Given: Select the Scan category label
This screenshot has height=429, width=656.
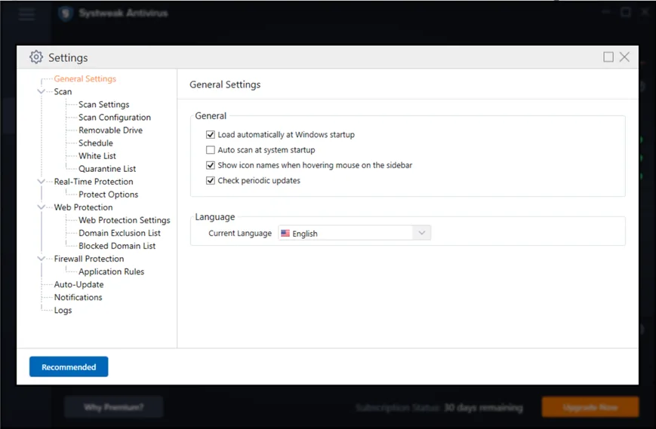Looking at the screenshot, I should pyautogui.click(x=63, y=91).
